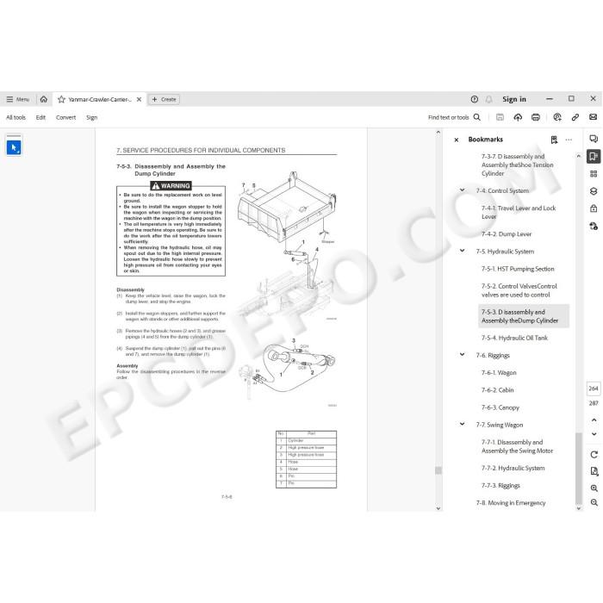Open bookmark 7-7-2. Hydraulic System

pos(513,468)
